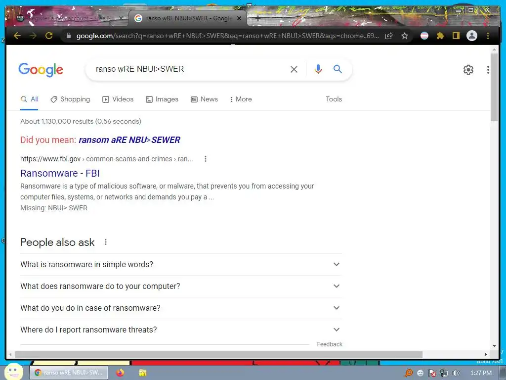
Task: Click the Google logo
Action: [x=41, y=70]
